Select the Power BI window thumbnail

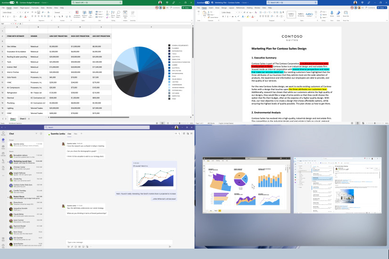pos(246,185)
